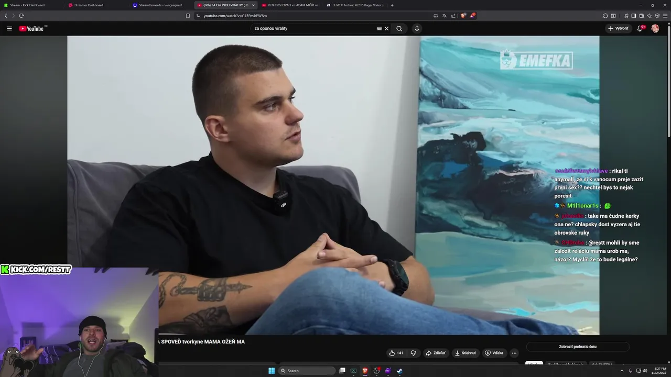Viewport: 671px width, 377px height.
Task: Click the YouTube video player area
Action: click(333, 185)
